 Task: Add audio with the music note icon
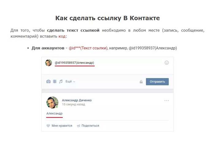pos(61,81)
